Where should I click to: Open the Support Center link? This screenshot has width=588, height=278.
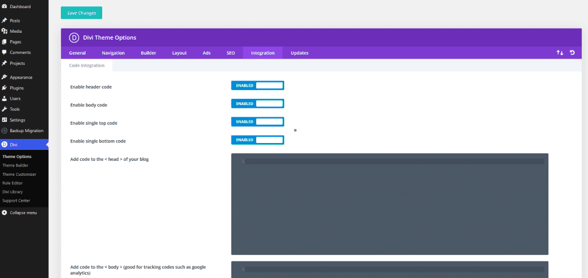click(x=16, y=200)
